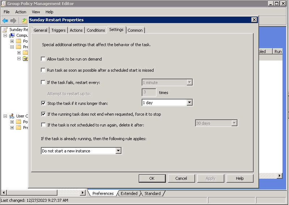The height and width of the screenshot is (205, 289).
Task: Open the Help menu
Action: click(49, 12)
